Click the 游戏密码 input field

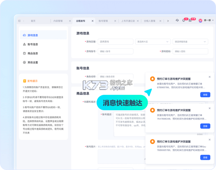coord(190,51)
